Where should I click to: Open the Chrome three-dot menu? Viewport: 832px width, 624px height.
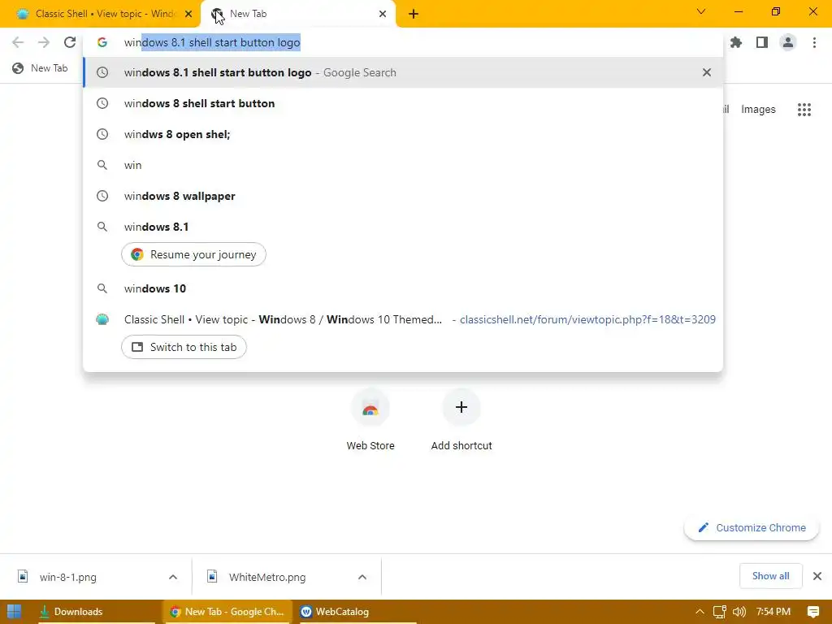click(x=814, y=42)
